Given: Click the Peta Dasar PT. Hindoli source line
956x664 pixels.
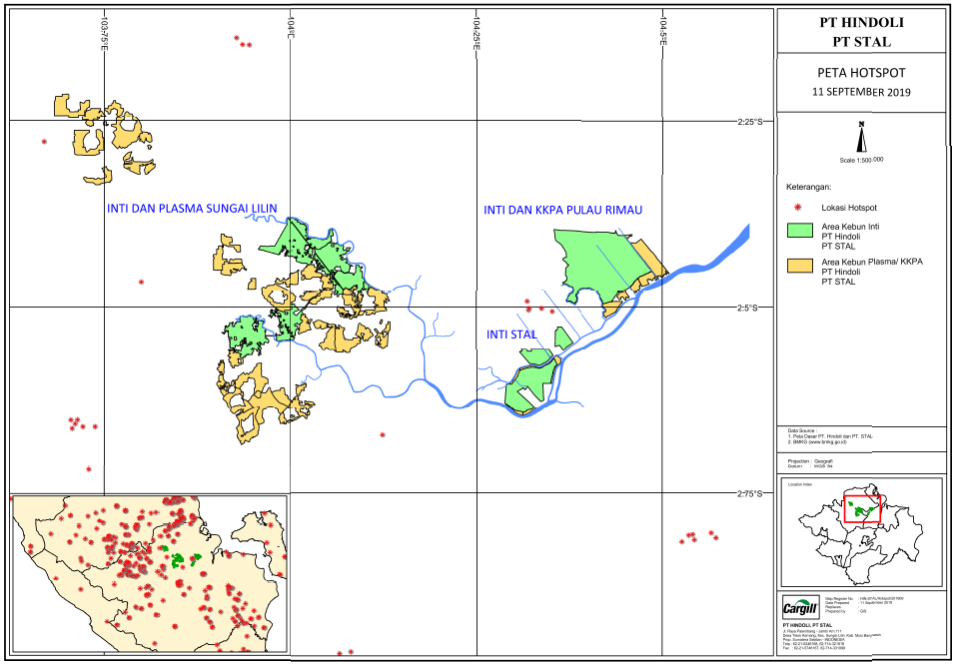Looking at the screenshot, I should (x=830, y=436).
